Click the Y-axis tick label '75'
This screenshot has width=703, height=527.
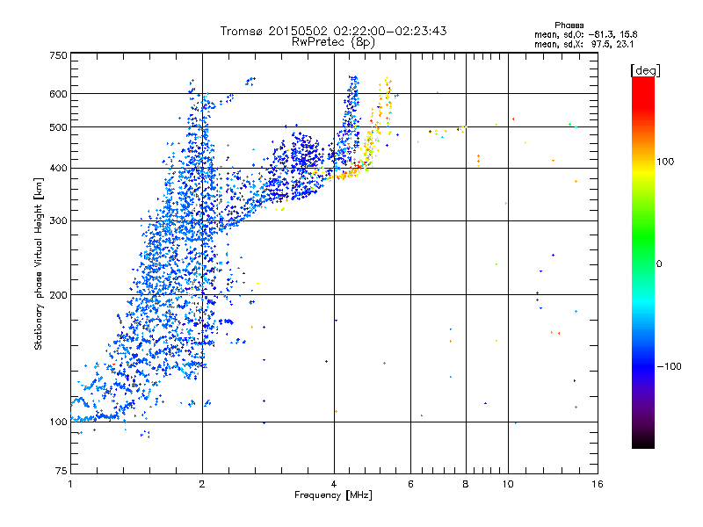[62, 471]
